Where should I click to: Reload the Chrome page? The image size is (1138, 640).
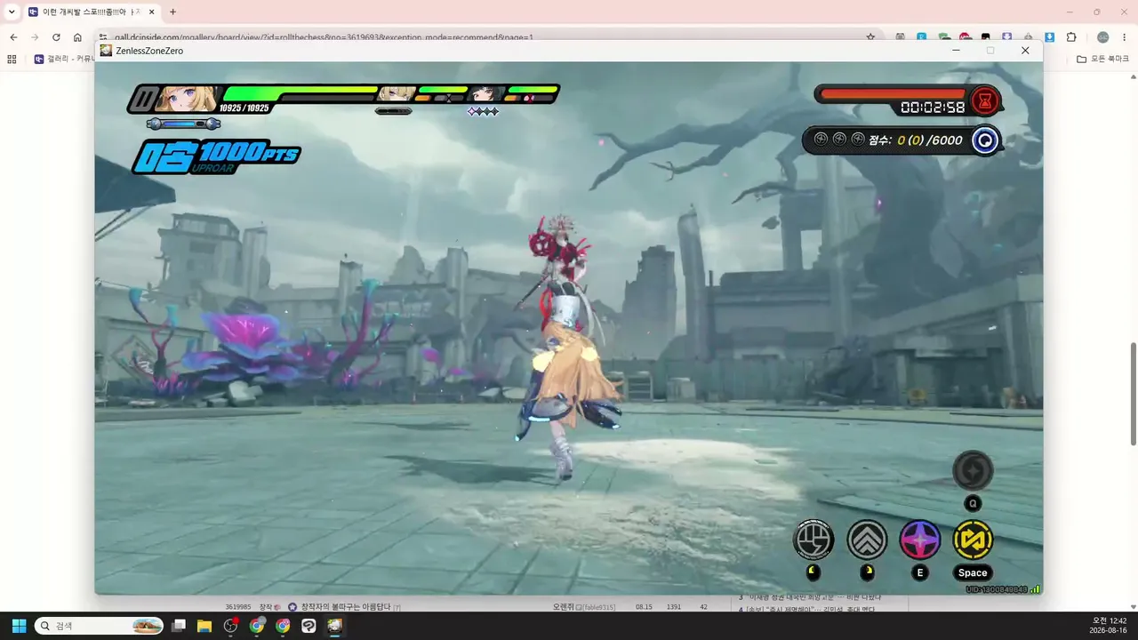pos(56,37)
